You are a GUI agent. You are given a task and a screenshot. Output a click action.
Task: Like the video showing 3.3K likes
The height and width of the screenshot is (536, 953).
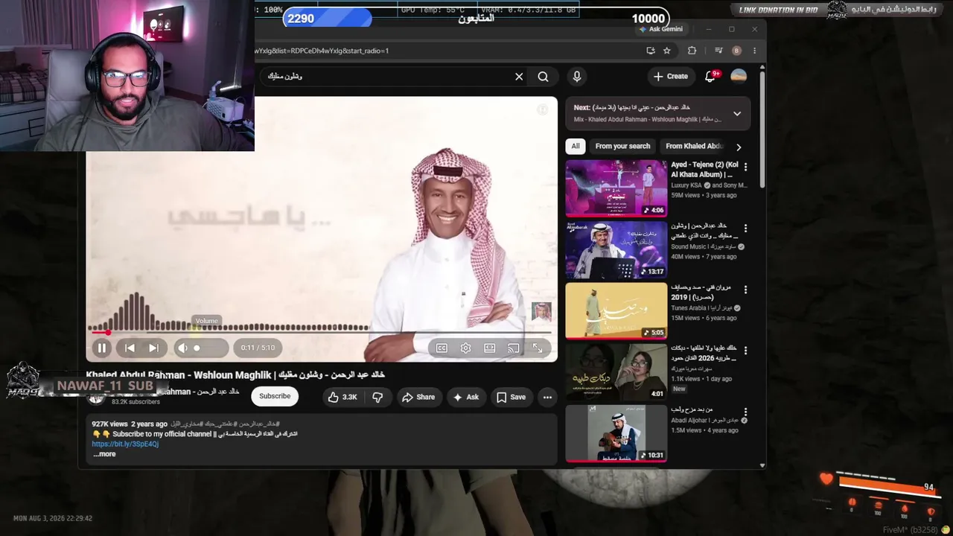(342, 397)
